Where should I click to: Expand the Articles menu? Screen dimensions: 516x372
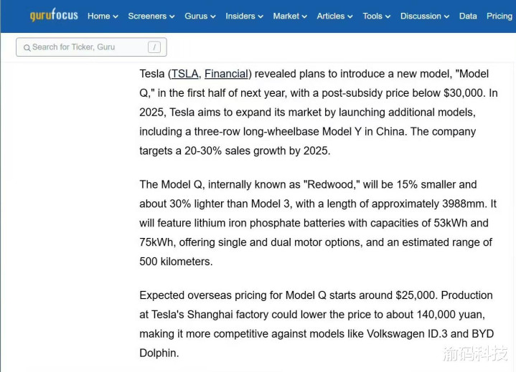point(334,16)
